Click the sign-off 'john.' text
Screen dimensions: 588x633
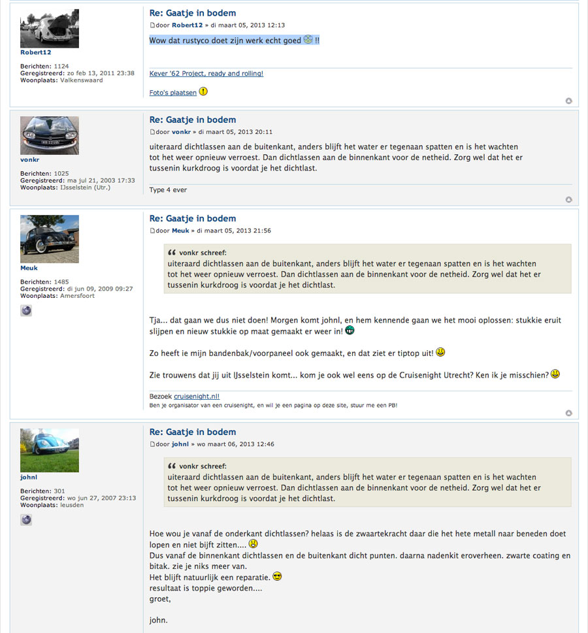(158, 620)
